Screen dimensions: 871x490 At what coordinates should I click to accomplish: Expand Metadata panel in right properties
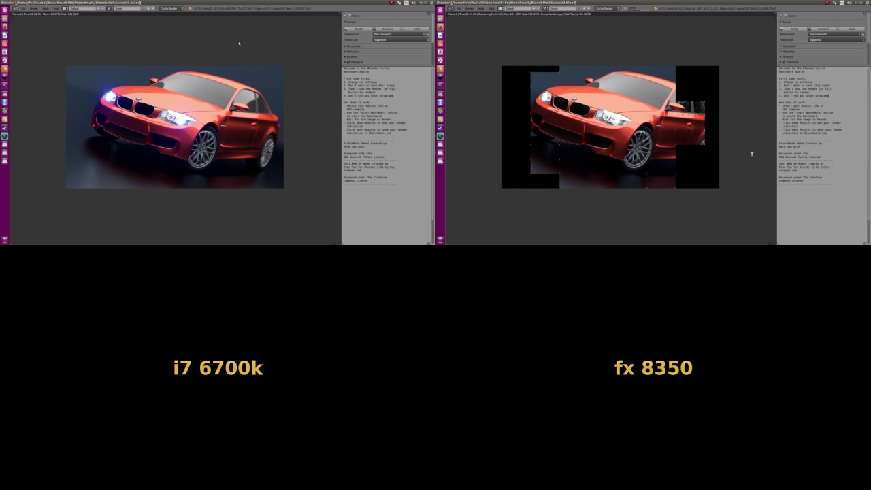tap(787, 51)
